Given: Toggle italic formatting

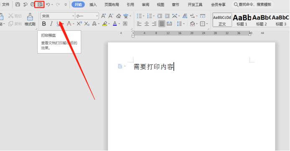Looking at the screenshot, I should (x=51, y=24).
